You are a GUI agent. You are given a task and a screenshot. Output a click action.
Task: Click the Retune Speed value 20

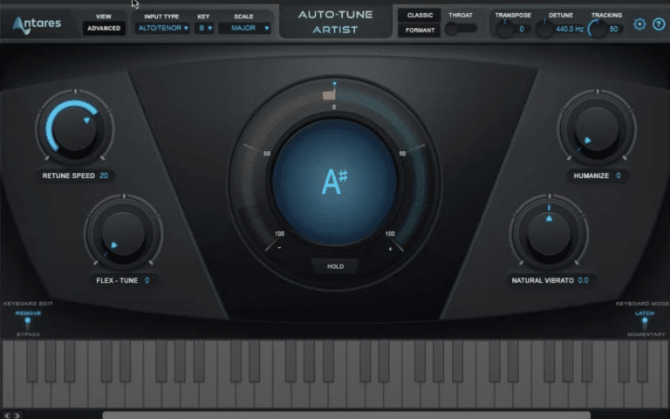point(104,175)
